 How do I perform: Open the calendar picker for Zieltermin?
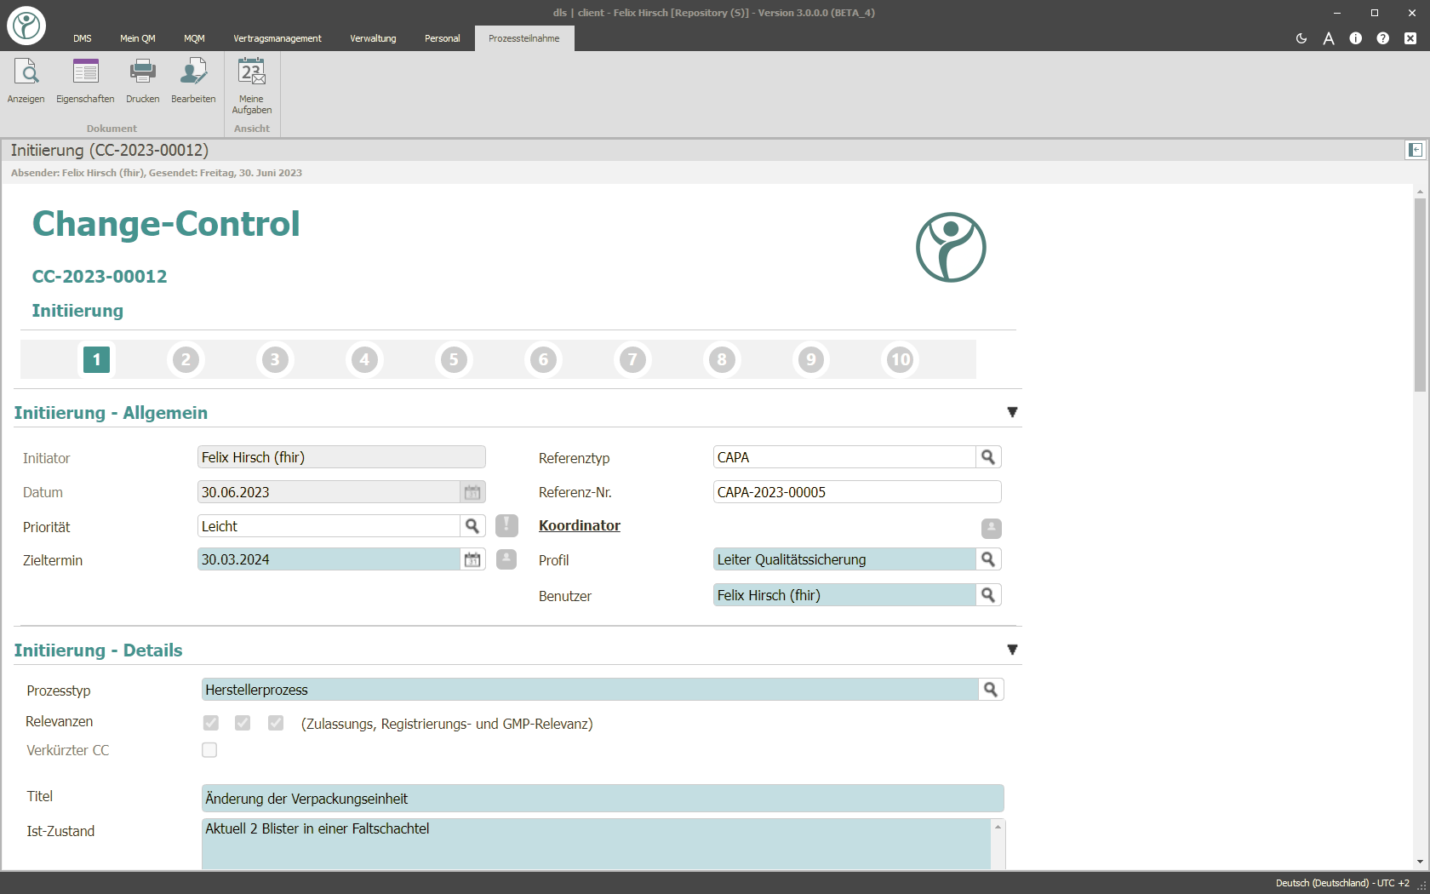coord(472,559)
